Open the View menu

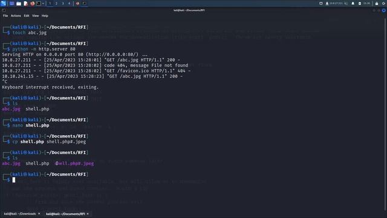(x=35, y=16)
